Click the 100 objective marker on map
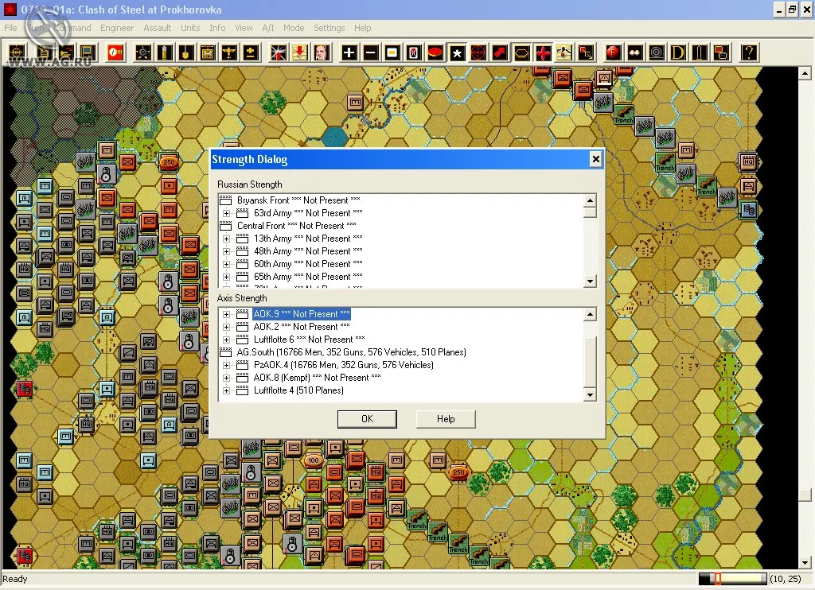This screenshot has height=590, width=815. click(x=313, y=460)
